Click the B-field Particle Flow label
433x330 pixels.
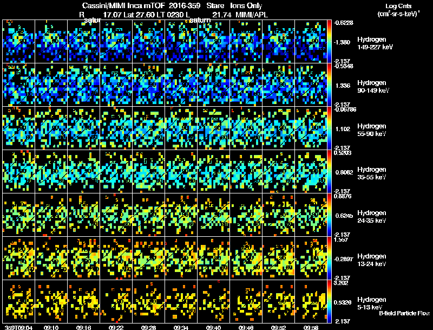404,313
